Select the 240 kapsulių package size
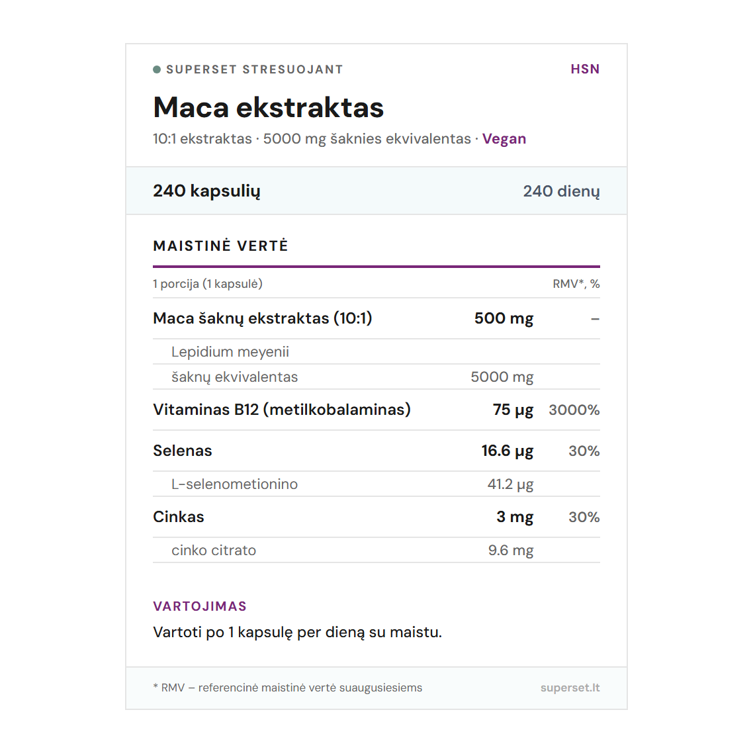Viewport: 753px width, 753px height. 206,191
